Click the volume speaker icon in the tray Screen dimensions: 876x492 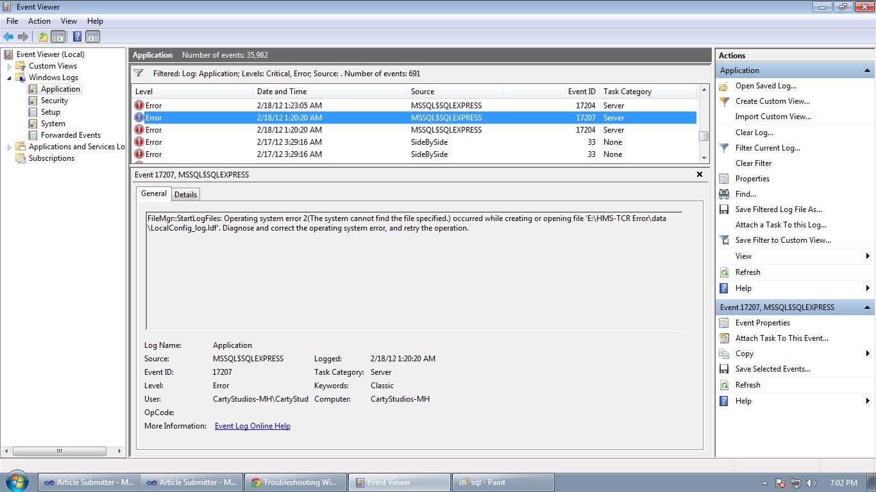click(811, 483)
